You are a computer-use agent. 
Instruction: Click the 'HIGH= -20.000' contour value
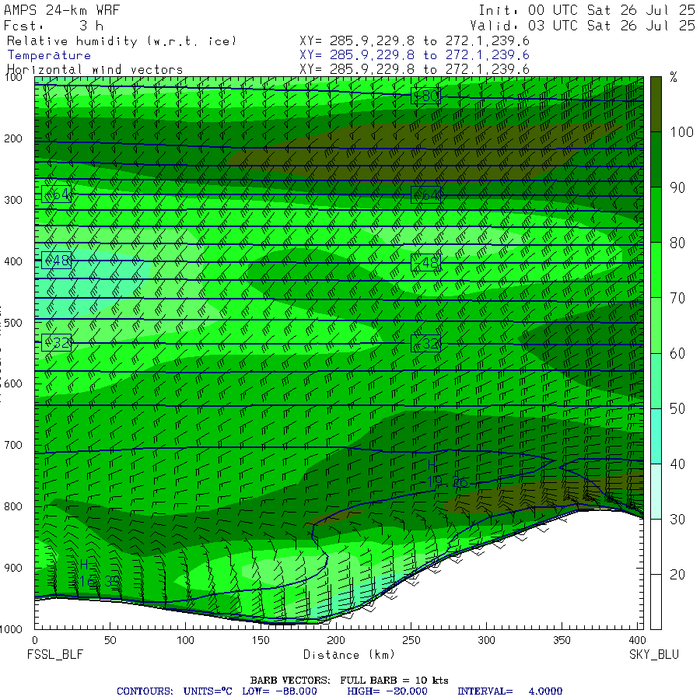pos(387,691)
